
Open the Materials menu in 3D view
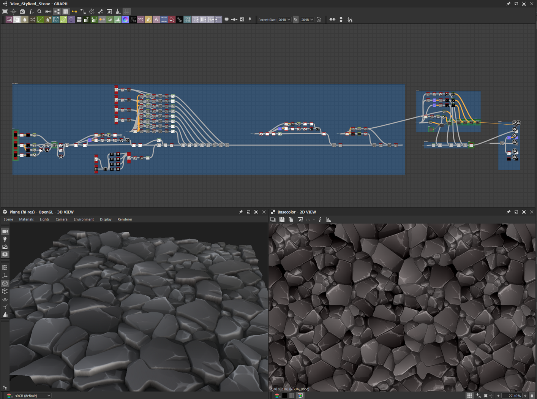[26, 219]
